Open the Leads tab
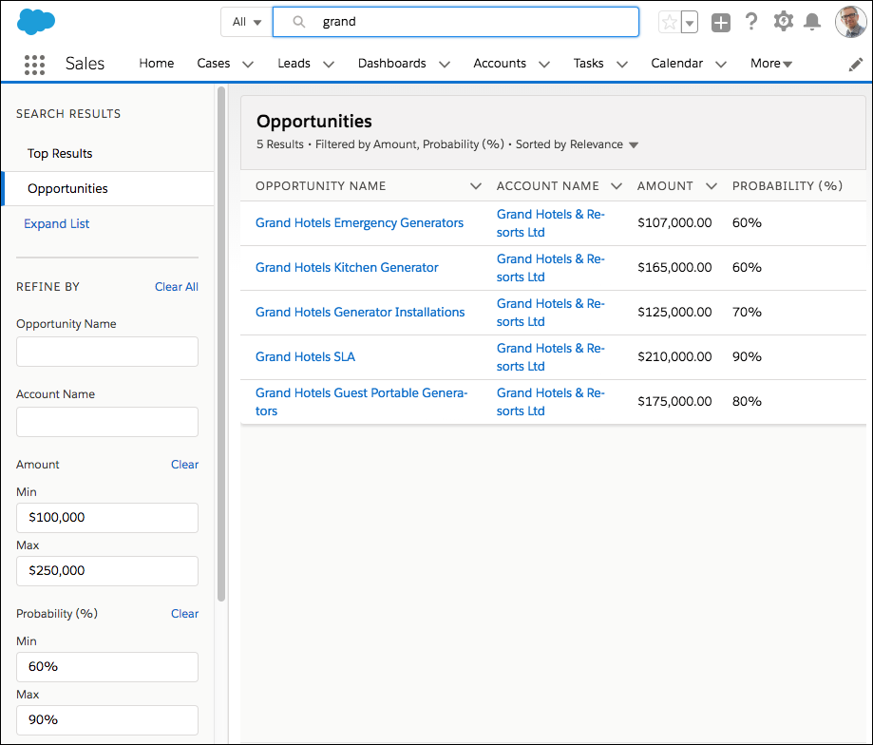873x745 pixels. pyautogui.click(x=294, y=64)
